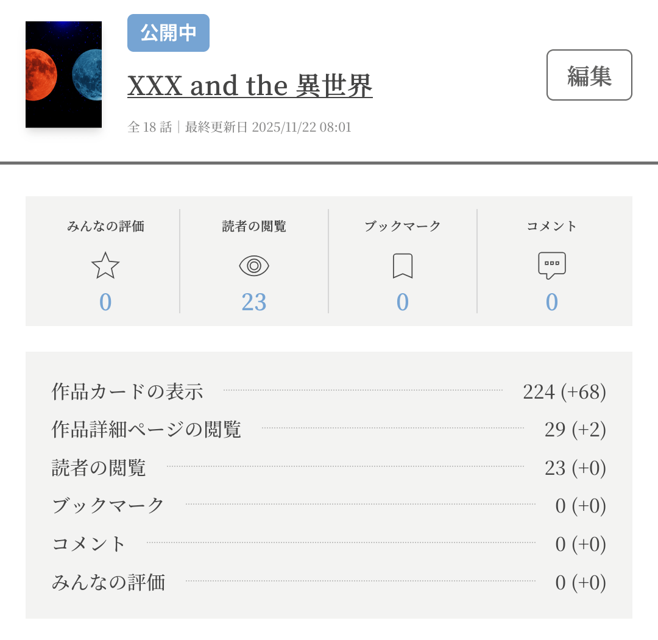
Task: Select the ブックマーク count of 0
Action: tap(403, 302)
